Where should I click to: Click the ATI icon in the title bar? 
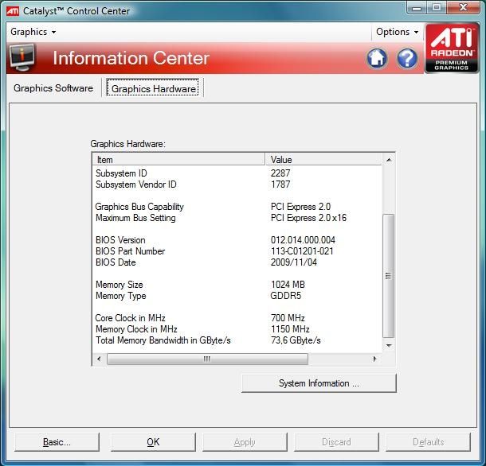point(14,11)
